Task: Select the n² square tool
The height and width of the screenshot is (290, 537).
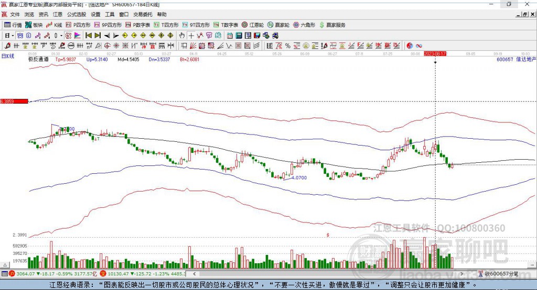Action: click(x=89, y=46)
